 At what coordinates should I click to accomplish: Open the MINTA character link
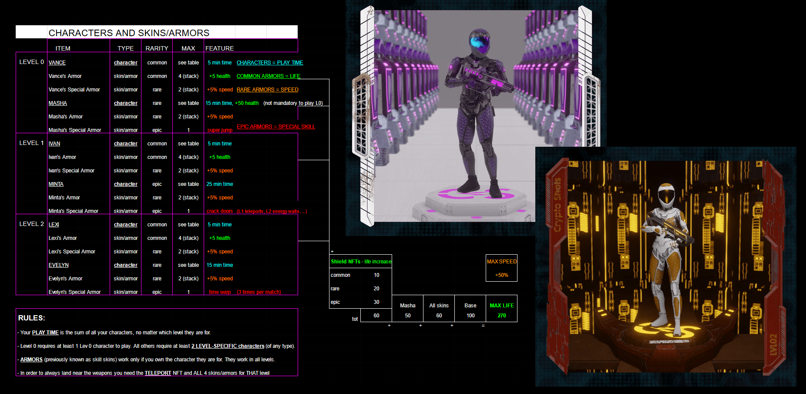(56, 184)
